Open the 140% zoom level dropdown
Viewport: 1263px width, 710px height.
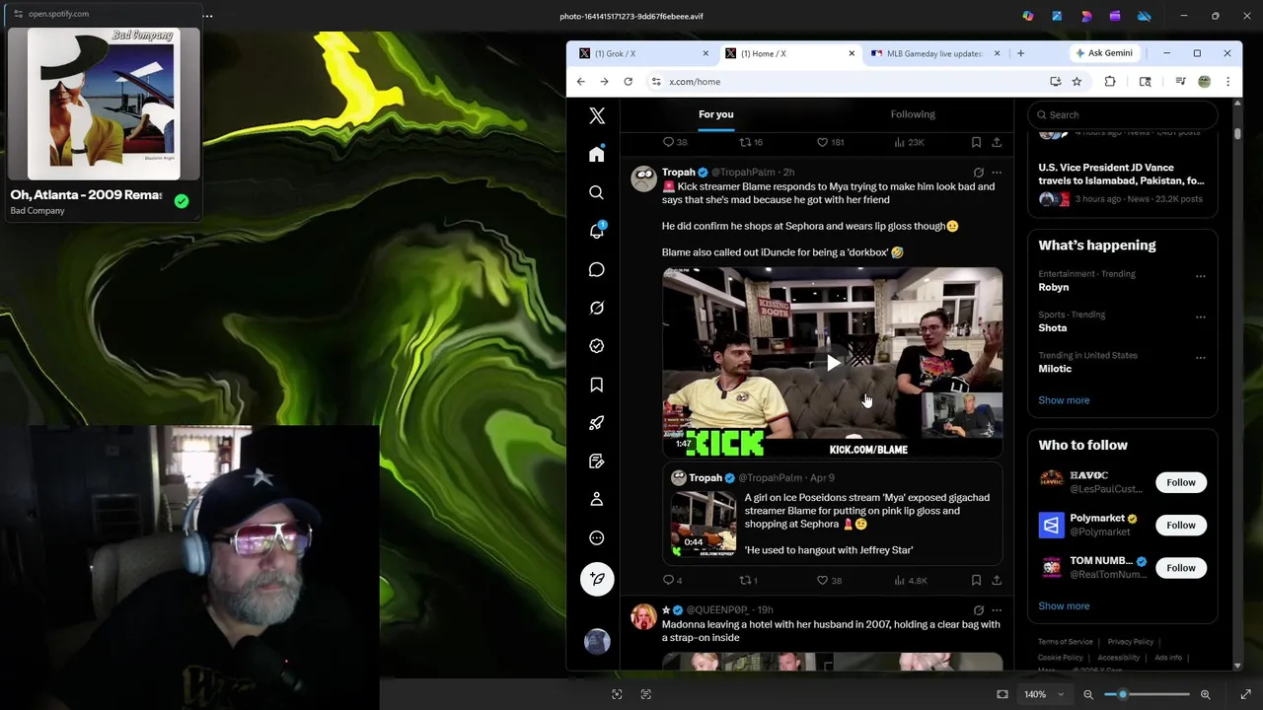pyautogui.click(x=1044, y=694)
